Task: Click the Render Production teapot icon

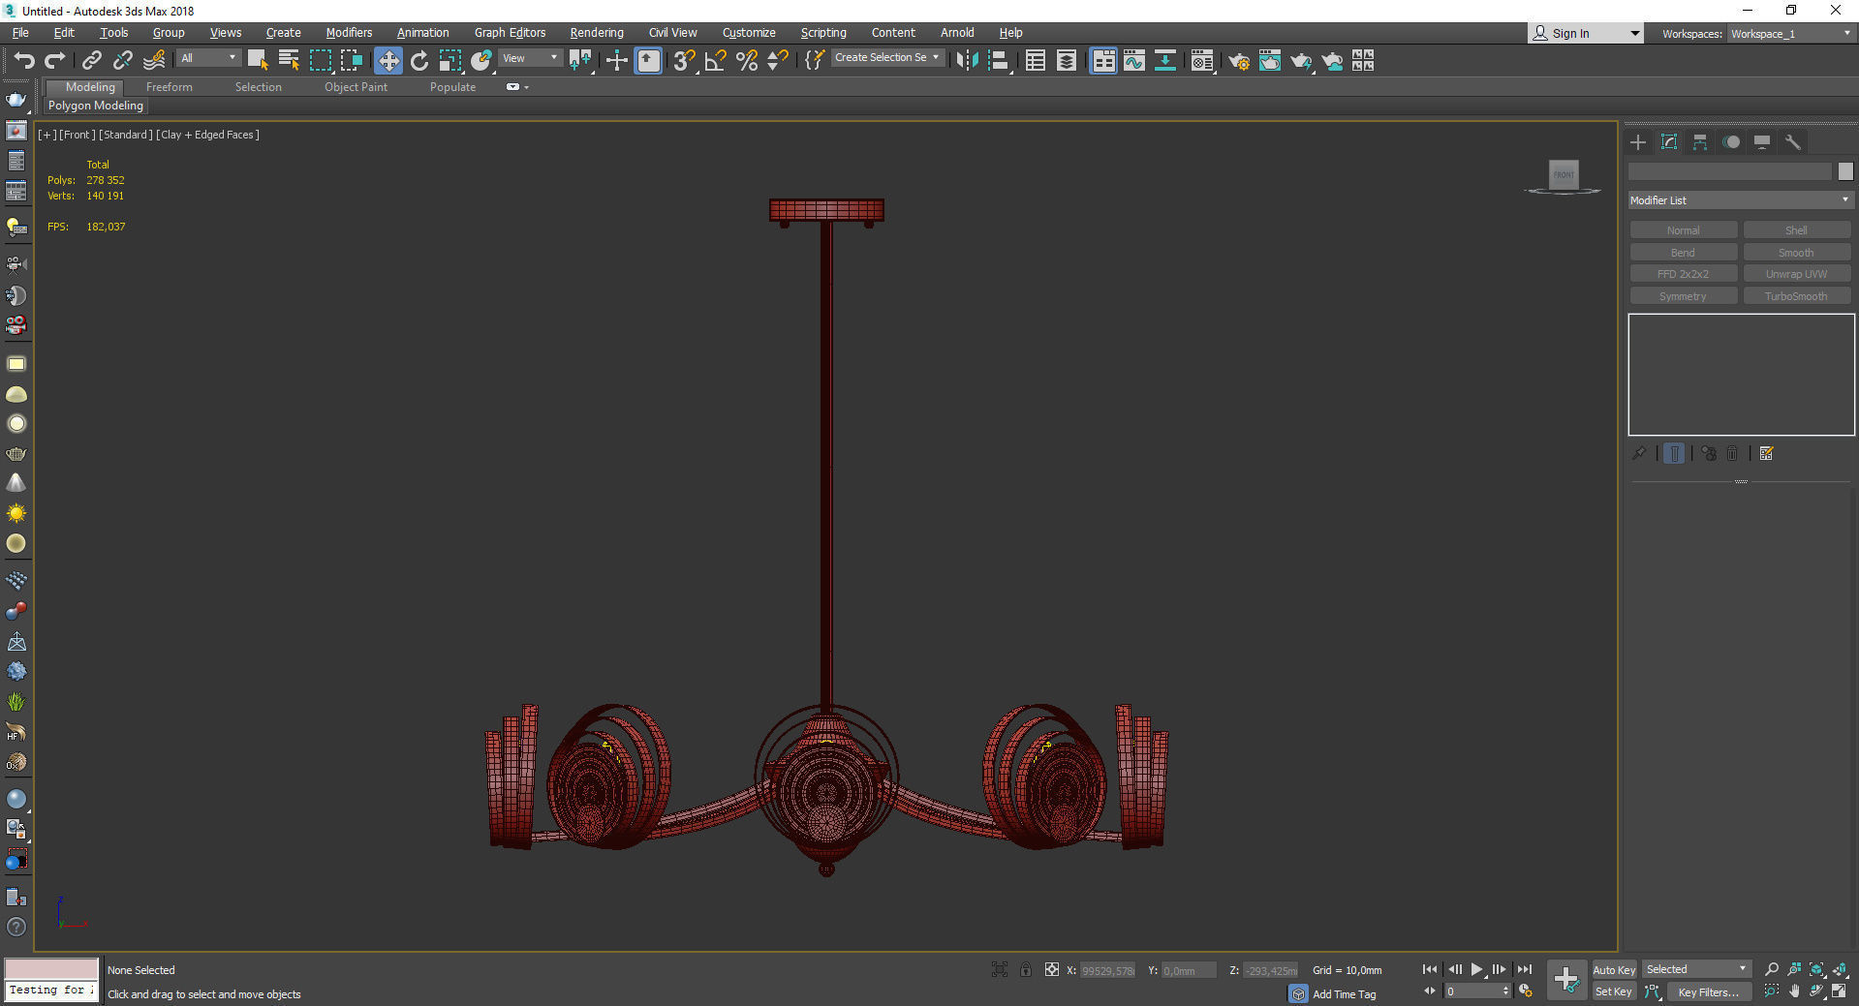Action: pos(1301,61)
